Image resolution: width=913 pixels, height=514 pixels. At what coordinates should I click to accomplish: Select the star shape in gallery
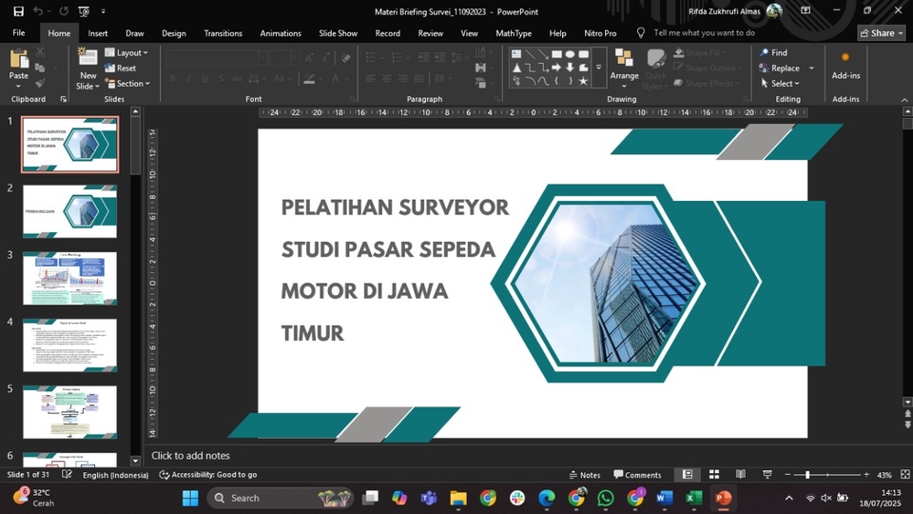(x=583, y=81)
